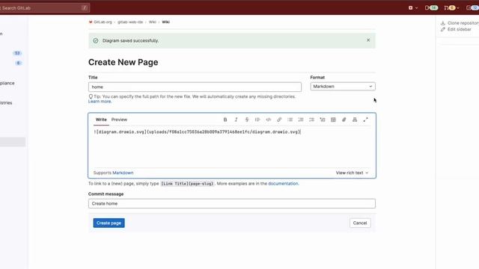Screen dimensions: 479x269
Task: Click the highlighted sidebar menu item
Action: [12, 142]
